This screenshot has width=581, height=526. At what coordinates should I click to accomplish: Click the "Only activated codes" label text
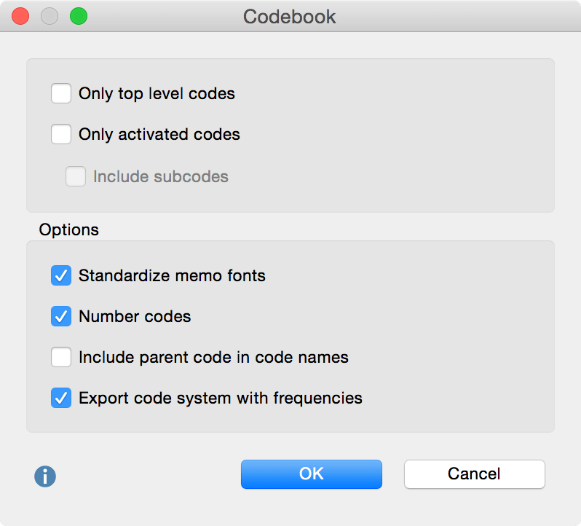(159, 134)
